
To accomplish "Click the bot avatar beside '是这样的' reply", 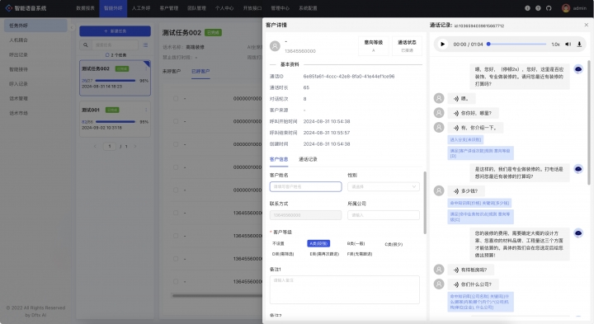I will coord(578,169).
